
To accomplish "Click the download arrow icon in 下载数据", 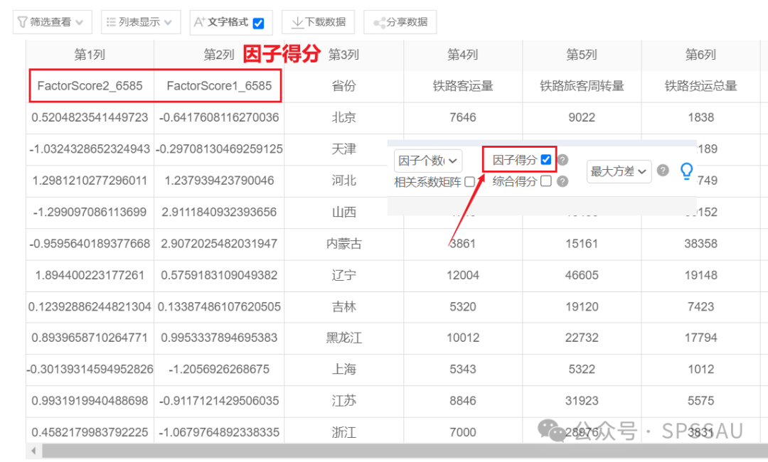I will pos(297,22).
